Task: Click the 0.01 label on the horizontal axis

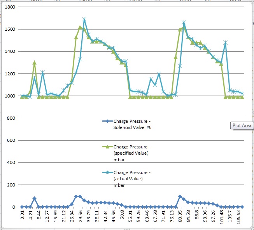Action: [22, 216]
